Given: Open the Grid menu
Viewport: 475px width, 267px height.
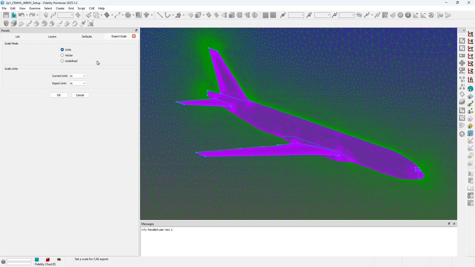Looking at the screenshot, I should tap(71, 8).
